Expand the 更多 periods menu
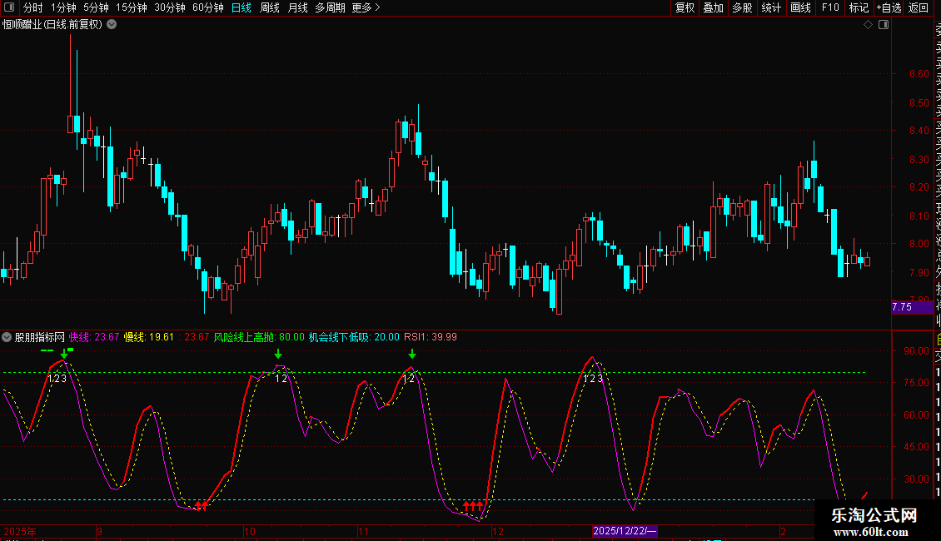The width and height of the screenshot is (941, 541). pyautogui.click(x=366, y=7)
